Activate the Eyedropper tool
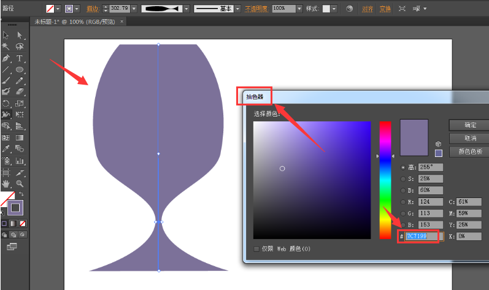 pyautogui.click(x=6, y=148)
